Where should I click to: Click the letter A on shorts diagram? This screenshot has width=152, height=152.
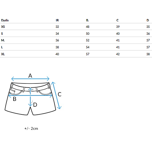30,76
